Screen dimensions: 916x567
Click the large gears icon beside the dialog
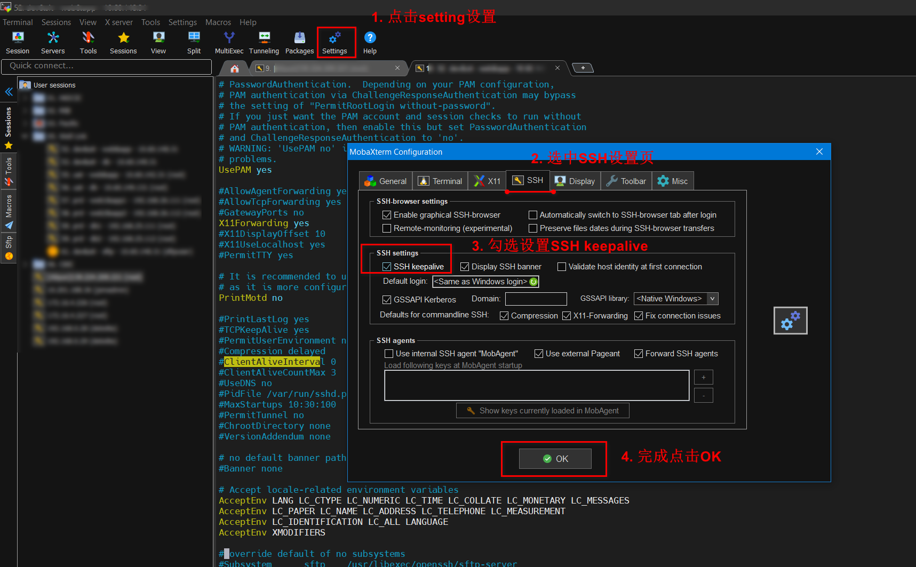(x=791, y=321)
